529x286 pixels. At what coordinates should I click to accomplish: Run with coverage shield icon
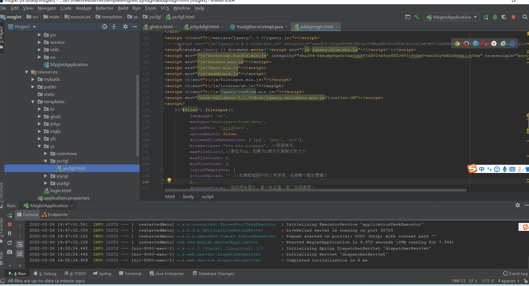(504, 17)
